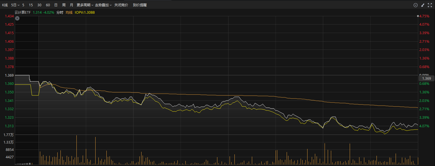Screen dimensions: 435x166
Task: Switch to the 周 weekly period
Action: tap(64, 5)
